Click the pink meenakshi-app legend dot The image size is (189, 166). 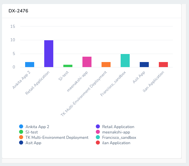tap(98, 132)
